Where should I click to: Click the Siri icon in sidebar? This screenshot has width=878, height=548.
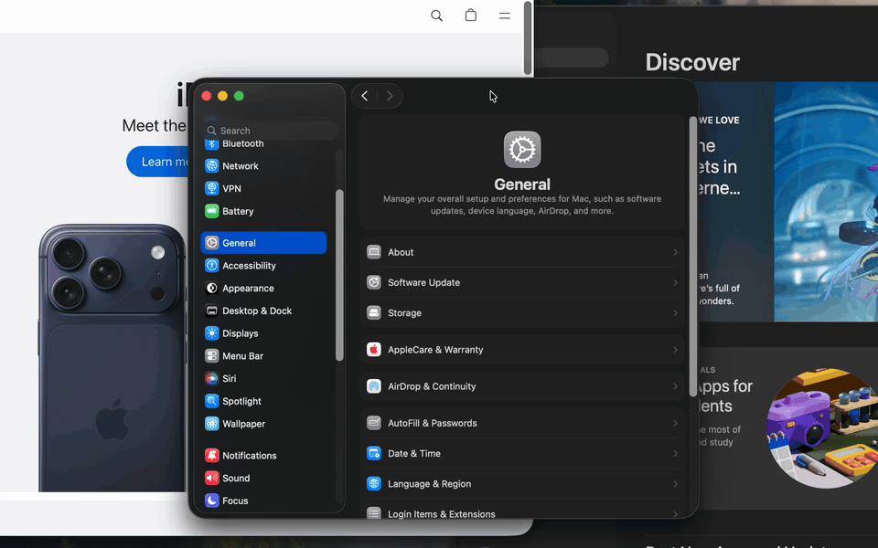(211, 378)
